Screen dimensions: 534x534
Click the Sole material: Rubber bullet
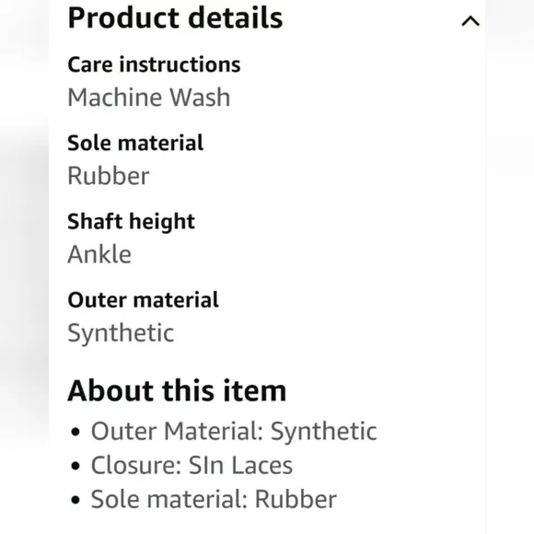coord(214,499)
